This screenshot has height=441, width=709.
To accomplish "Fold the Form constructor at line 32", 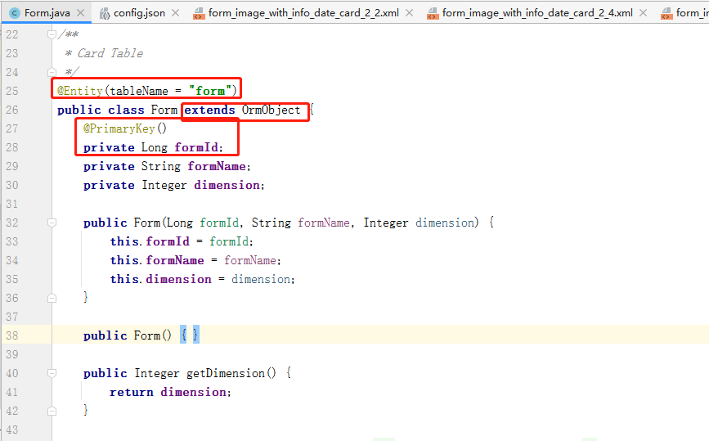I will pos(52,223).
